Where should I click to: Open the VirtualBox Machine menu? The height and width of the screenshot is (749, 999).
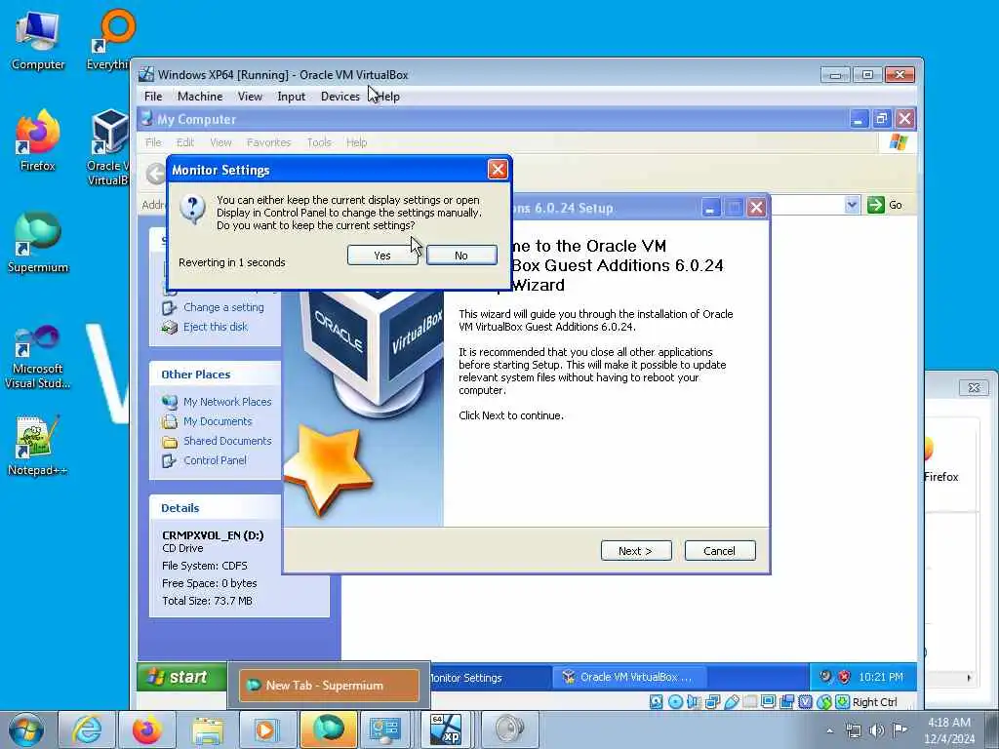click(200, 97)
